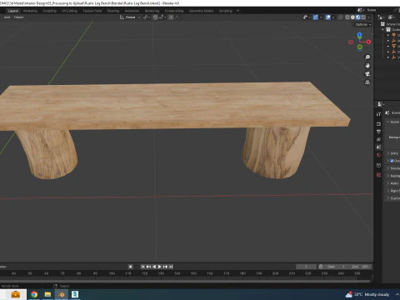Expand the Units panel in properties
400x300 pixels.
(x=388, y=153)
